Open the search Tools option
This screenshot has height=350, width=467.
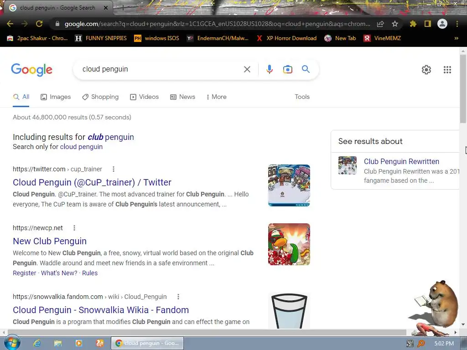coord(302,97)
